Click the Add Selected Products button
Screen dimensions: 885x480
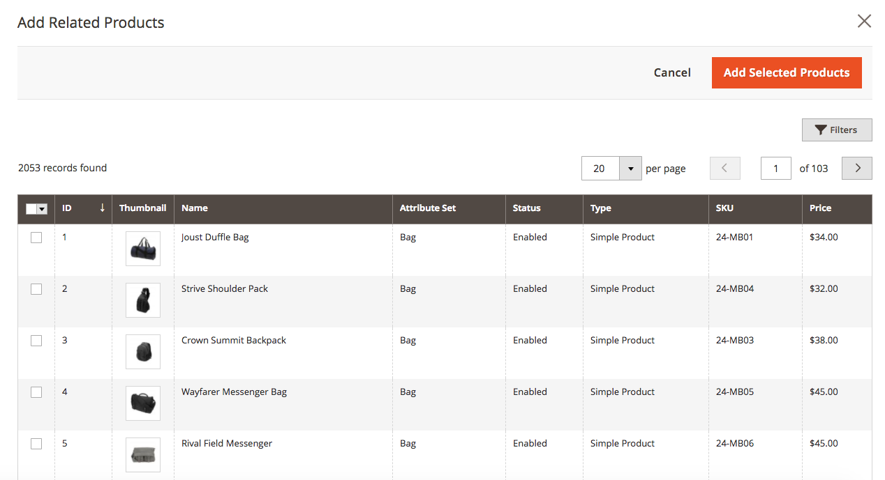point(787,72)
